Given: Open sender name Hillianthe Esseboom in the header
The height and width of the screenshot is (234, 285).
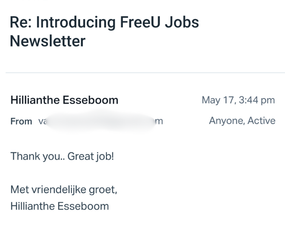Looking at the screenshot, I should click(x=64, y=100).
